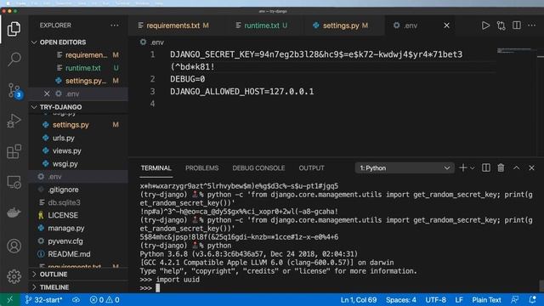Open the errors and warnings count in the status bar
The image size is (544, 306).
[x=105, y=300]
